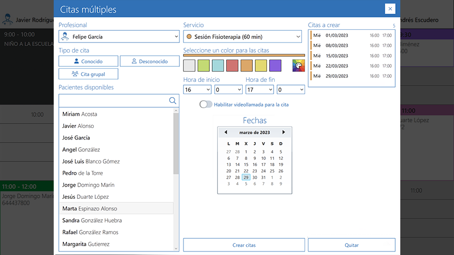Open the Profesional dropdown Felipe García
Viewport: 454px width, 255px height.
(119, 36)
